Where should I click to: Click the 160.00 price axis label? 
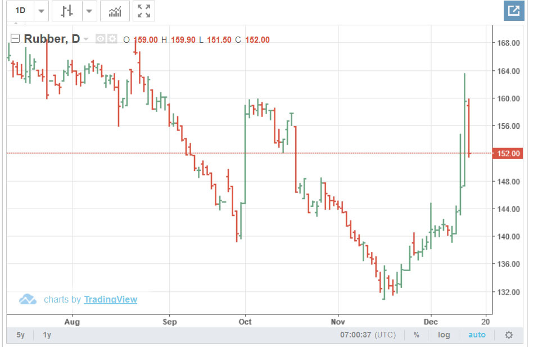coord(508,98)
